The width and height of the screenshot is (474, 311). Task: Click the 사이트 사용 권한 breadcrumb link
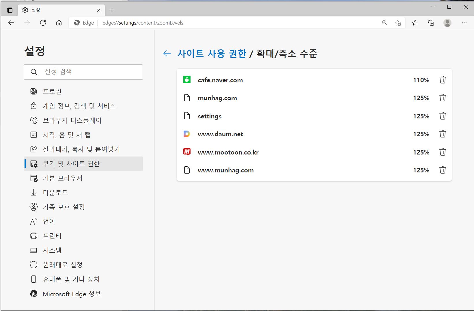coord(212,54)
